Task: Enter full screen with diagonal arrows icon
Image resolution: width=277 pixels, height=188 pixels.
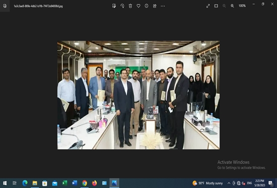Action: point(208,6)
